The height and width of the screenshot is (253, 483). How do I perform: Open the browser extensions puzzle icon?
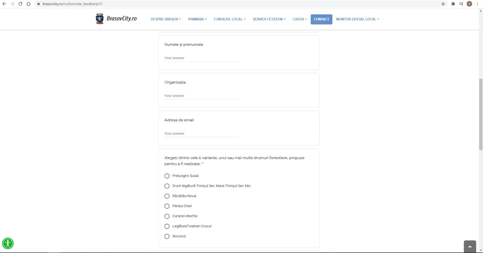click(x=453, y=4)
